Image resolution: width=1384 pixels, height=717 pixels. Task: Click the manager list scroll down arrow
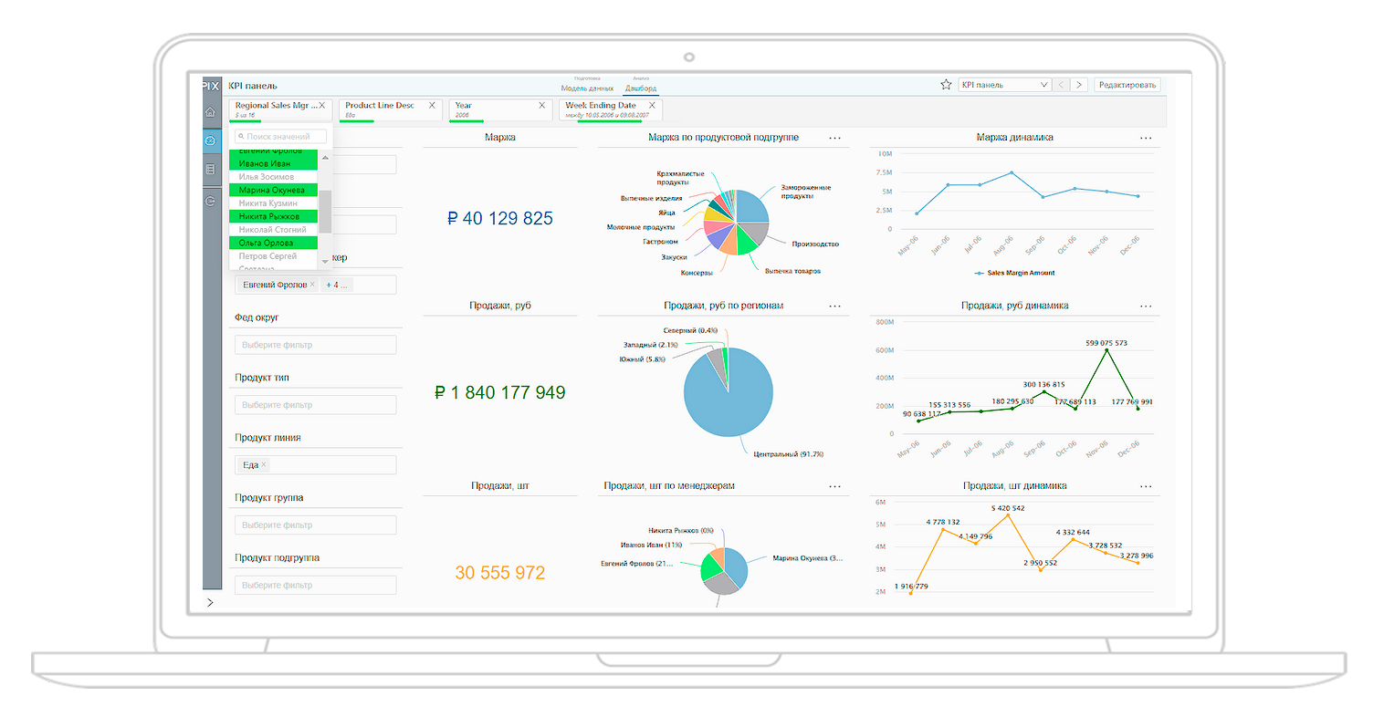coord(325,262)
